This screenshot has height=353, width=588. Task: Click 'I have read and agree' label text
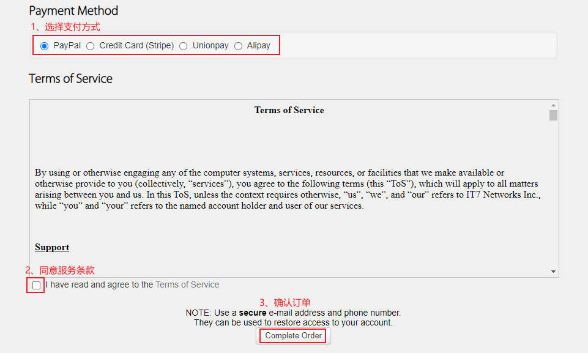99,284
